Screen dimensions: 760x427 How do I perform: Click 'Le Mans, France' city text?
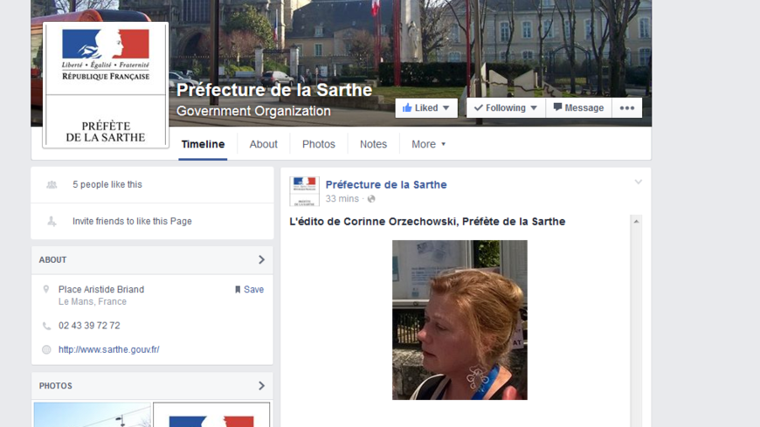click(x=93, y=301)
